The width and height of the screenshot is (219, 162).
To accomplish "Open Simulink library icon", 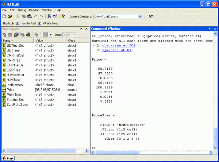I will (x=49, y=16).
